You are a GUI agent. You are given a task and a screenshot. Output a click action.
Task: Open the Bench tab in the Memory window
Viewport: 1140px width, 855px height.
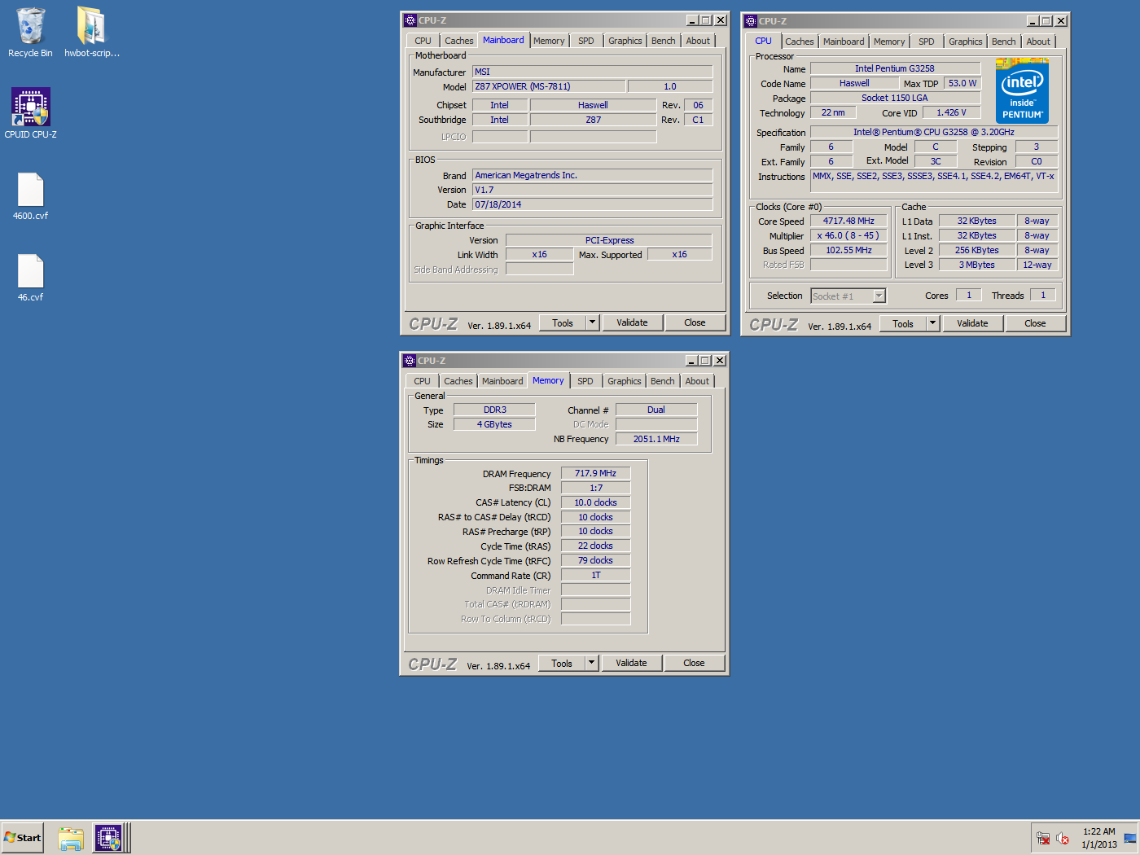point(663,381)
